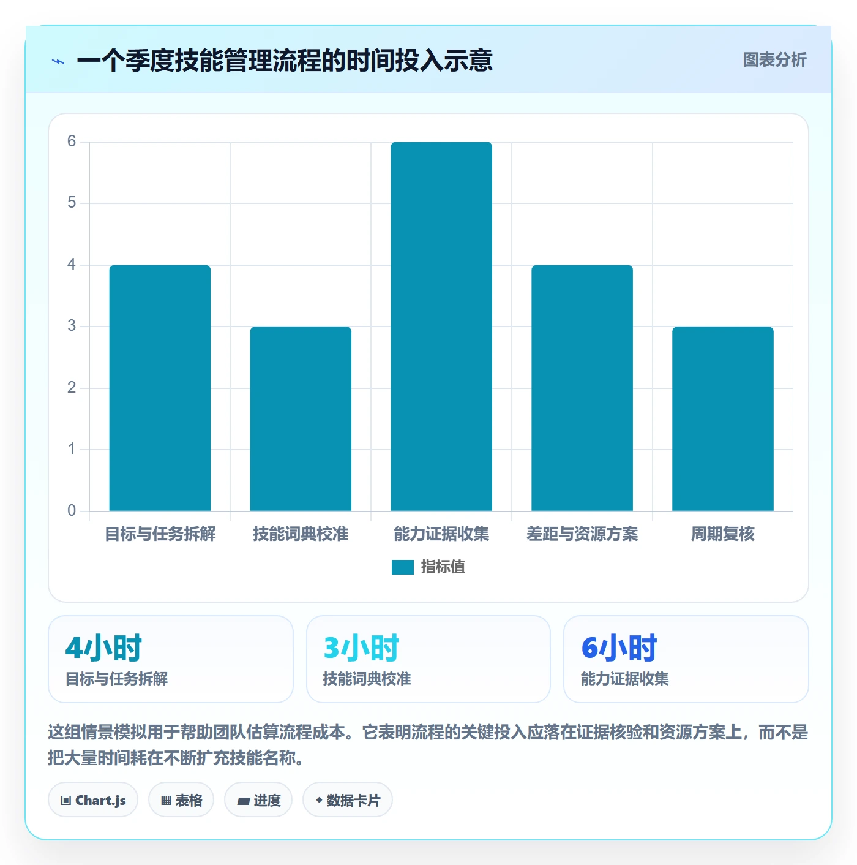The height and width of the screenshot is (865, 857).
Task: Click the 图表分析 label in the header
Action: point(774,60)
